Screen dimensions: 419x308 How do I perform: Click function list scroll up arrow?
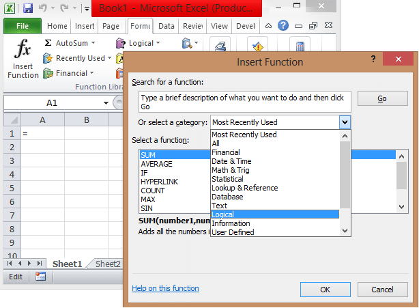click(402, 156)
